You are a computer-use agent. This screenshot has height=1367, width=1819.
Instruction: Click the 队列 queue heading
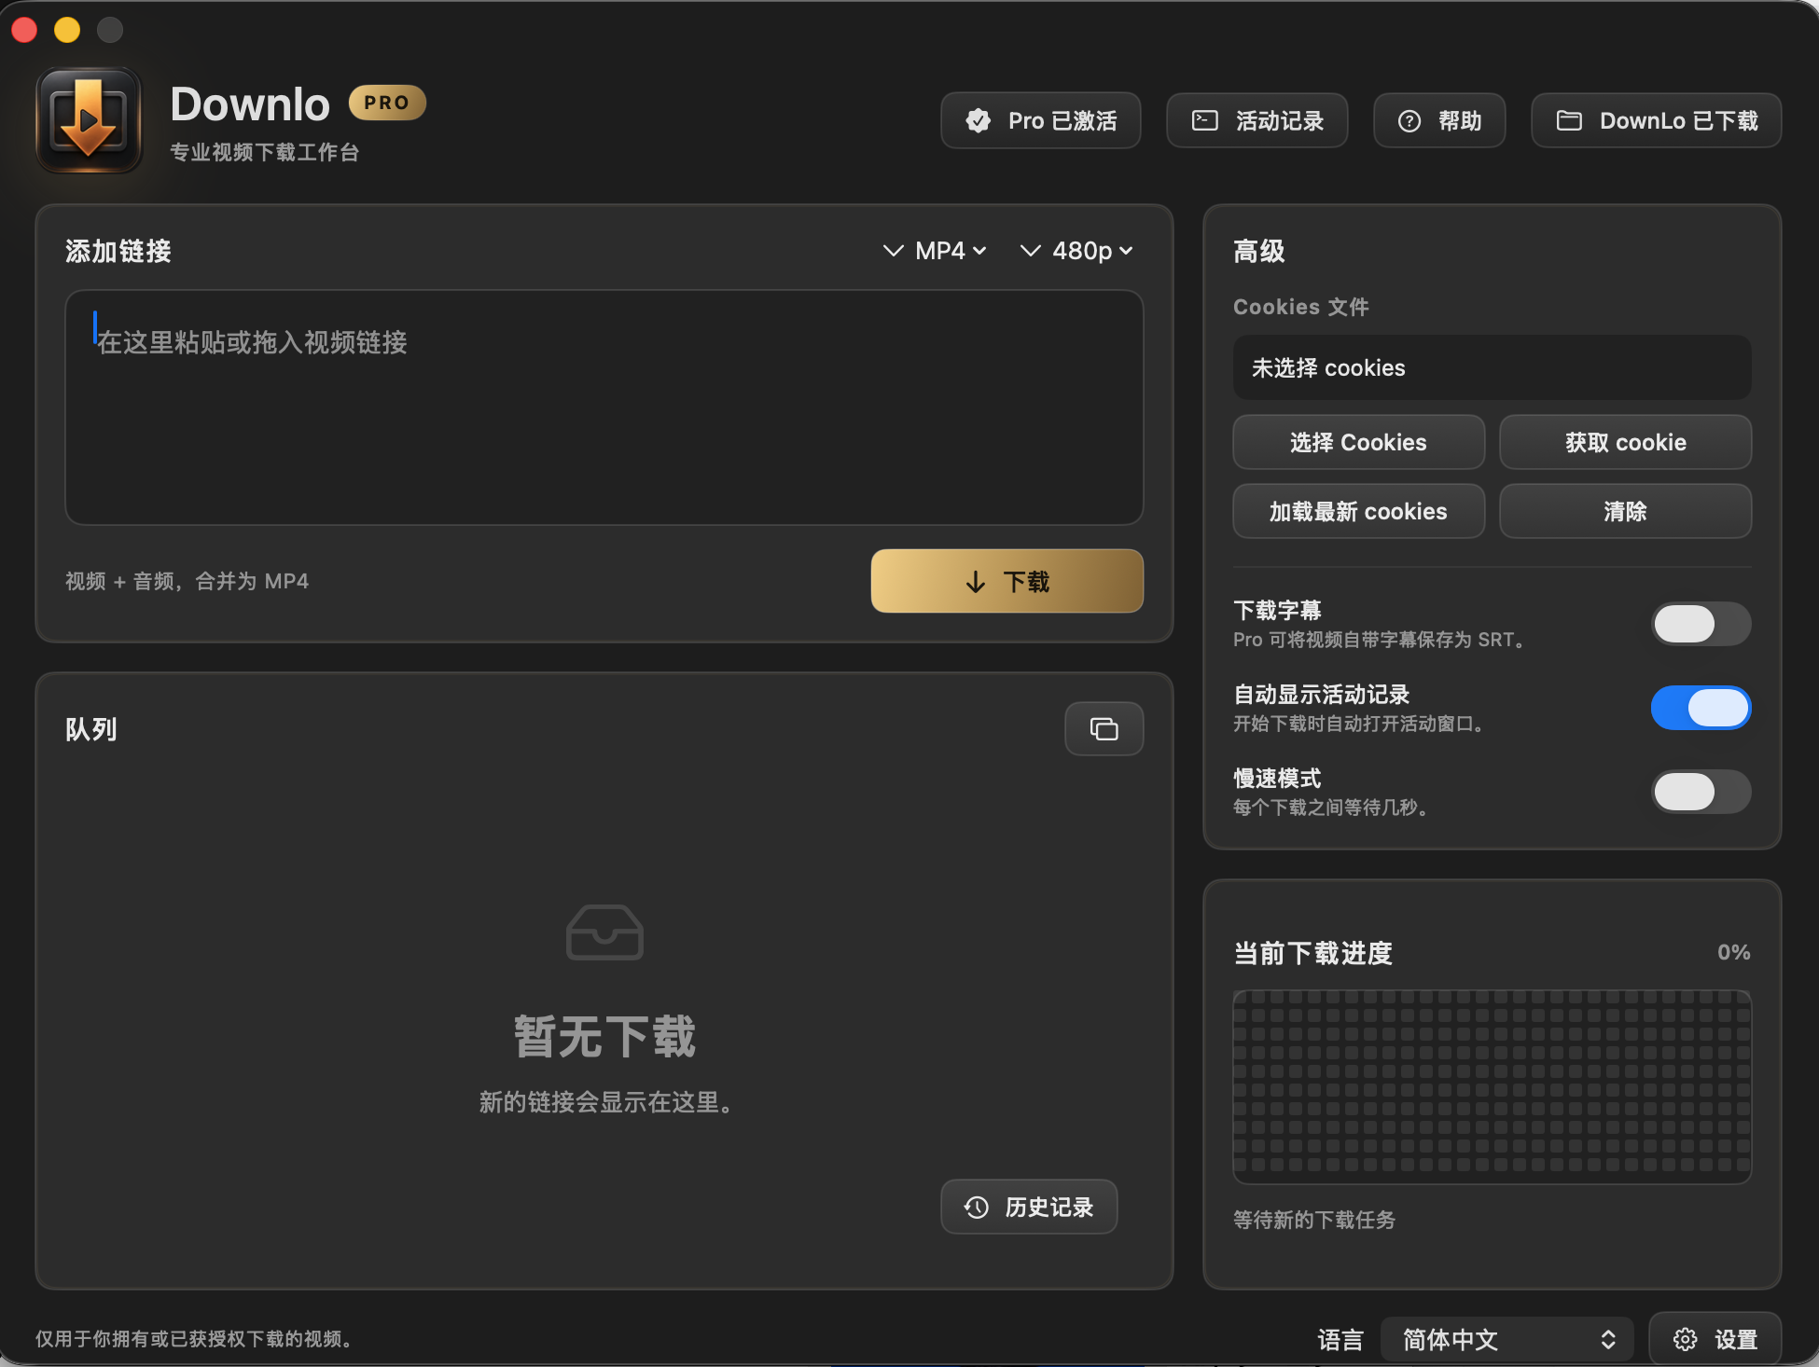(91, 729)
